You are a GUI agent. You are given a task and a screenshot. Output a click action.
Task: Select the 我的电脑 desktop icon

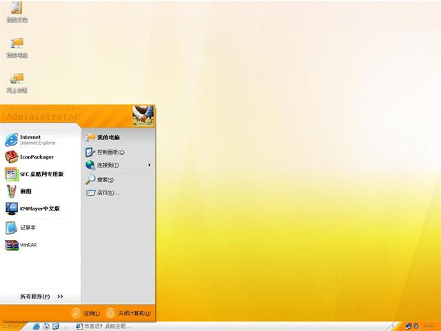(x=17, y=48)
